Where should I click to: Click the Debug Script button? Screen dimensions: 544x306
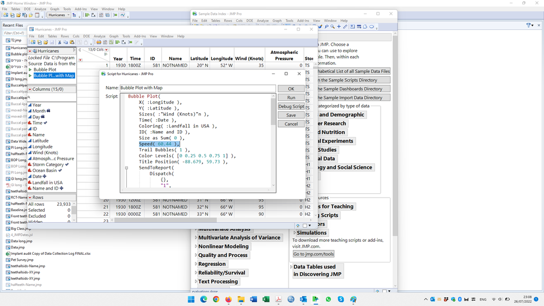tap(291, 107)
